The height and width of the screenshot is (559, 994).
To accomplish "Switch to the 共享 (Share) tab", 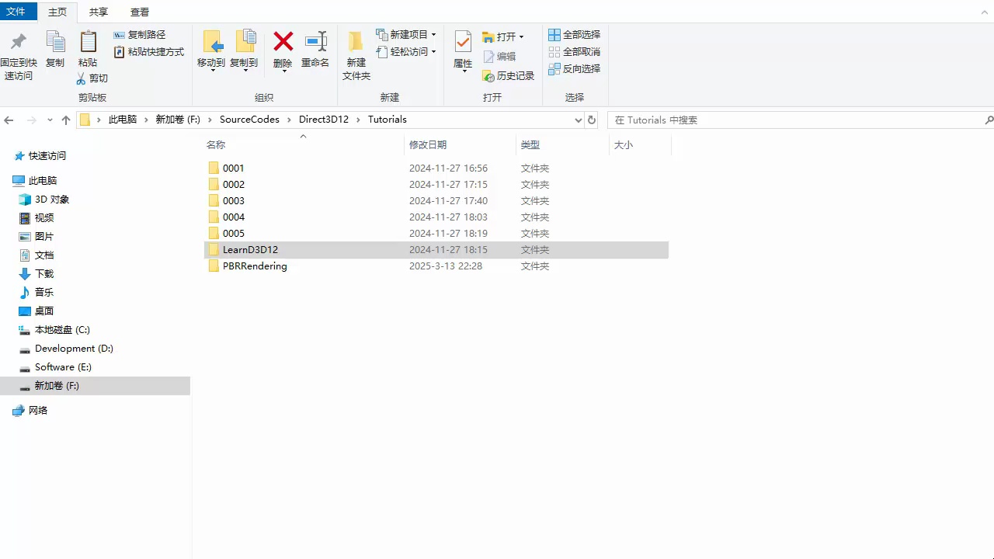I will click(98, 12).
